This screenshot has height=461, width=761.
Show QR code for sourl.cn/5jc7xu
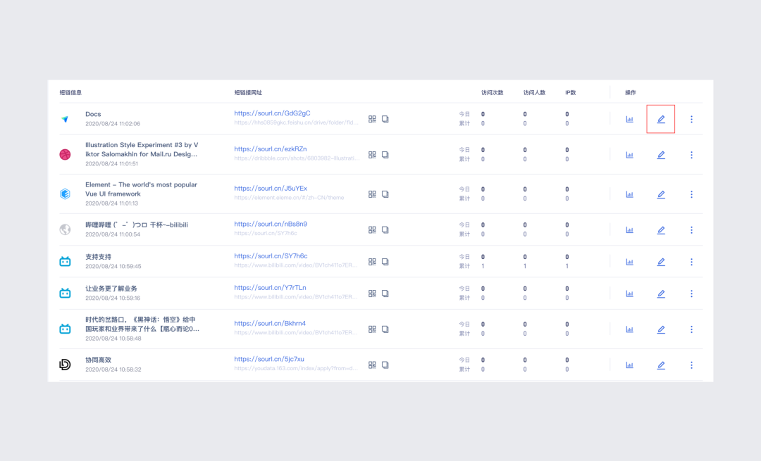click(x=372, y=365)
